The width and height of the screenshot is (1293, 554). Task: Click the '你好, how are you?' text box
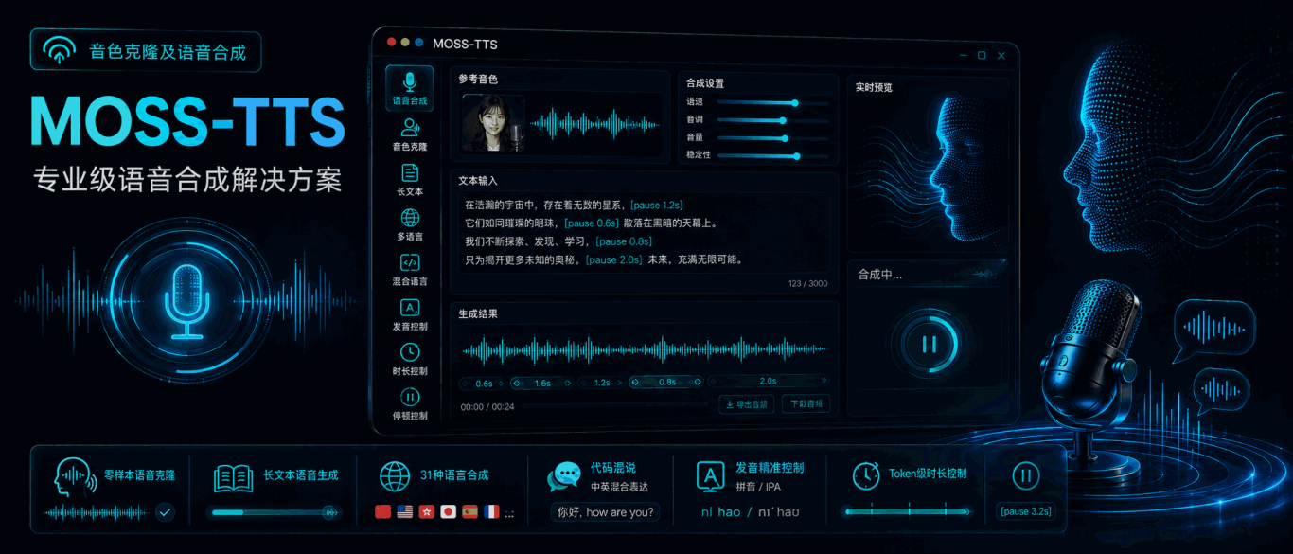(x=606, y=512)
